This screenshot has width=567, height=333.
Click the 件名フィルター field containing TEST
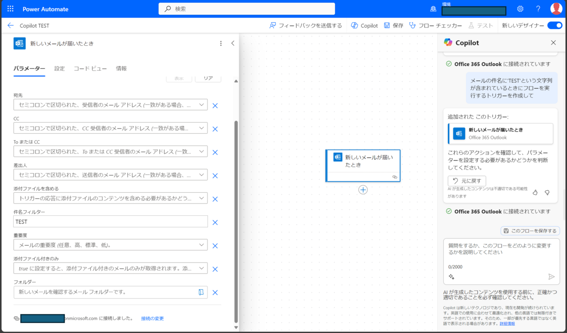pos(111,222)
